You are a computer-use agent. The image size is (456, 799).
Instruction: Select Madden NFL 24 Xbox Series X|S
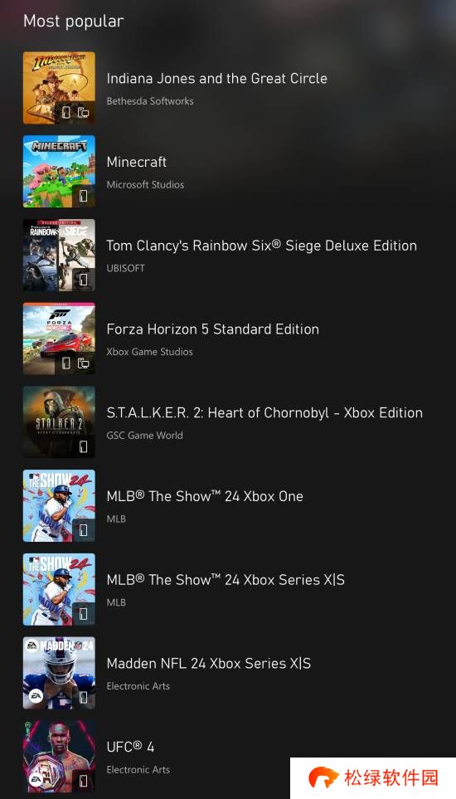tap(209, 664)
